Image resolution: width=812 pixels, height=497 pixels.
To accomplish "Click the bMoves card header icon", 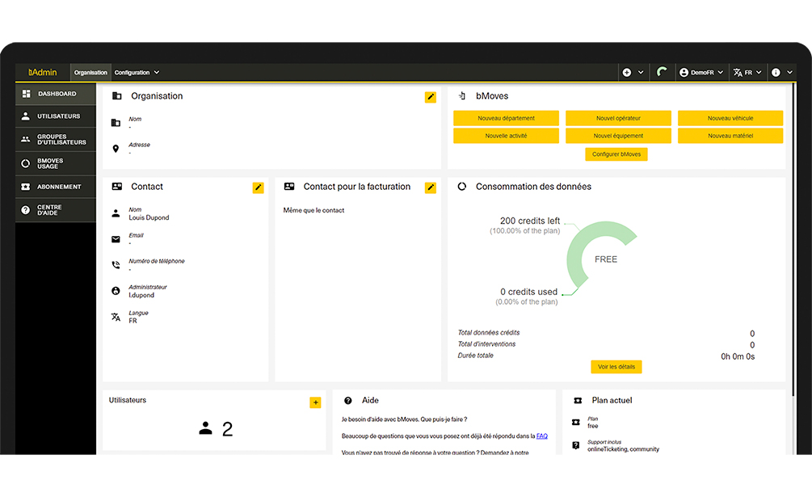I will (x=462, y=96).
